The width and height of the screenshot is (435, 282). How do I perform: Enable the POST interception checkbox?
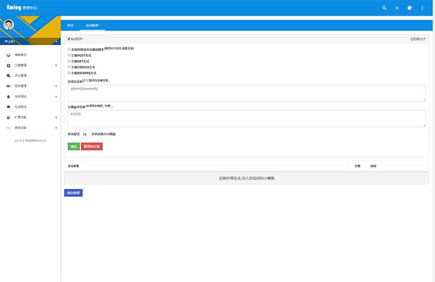click(69, 55)
